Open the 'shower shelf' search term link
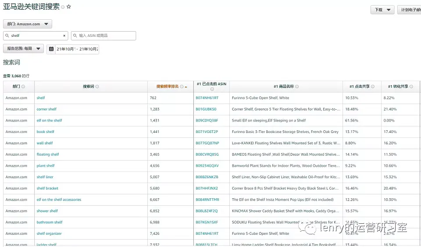This screenshot has width=421, height=247. point(47,211)
